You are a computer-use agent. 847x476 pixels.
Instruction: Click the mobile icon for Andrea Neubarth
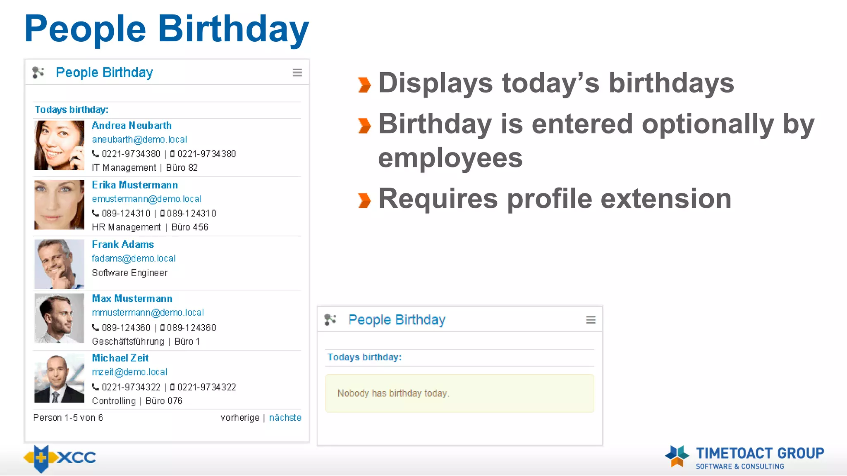(172, 154)
